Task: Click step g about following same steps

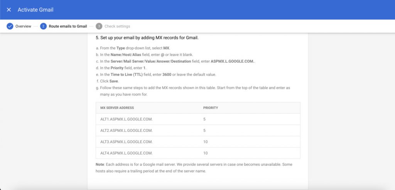Action: pyautogui.click(x=193, y=91)
